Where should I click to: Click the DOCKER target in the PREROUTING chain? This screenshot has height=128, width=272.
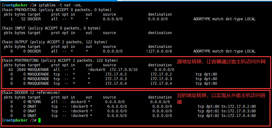tap(34, 19)
